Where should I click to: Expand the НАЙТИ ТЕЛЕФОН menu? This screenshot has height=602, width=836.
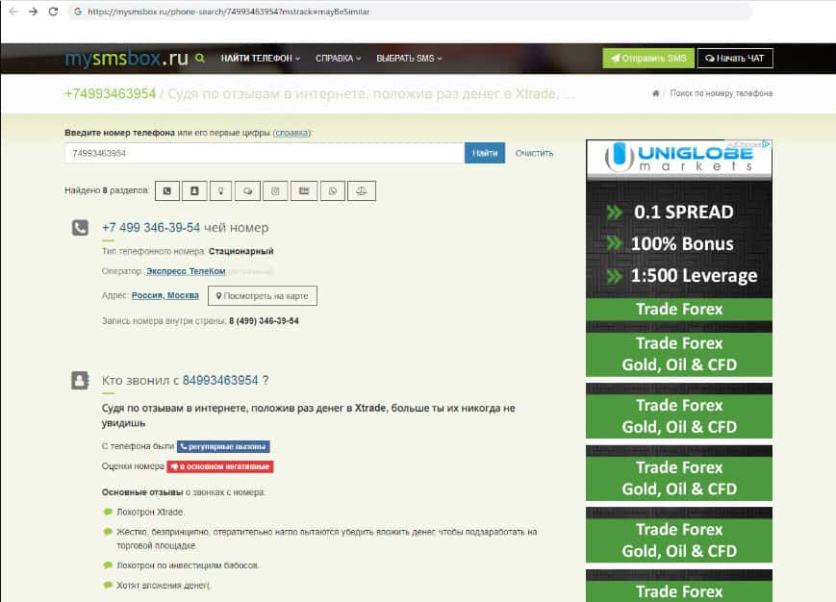[x=261, y=58]
